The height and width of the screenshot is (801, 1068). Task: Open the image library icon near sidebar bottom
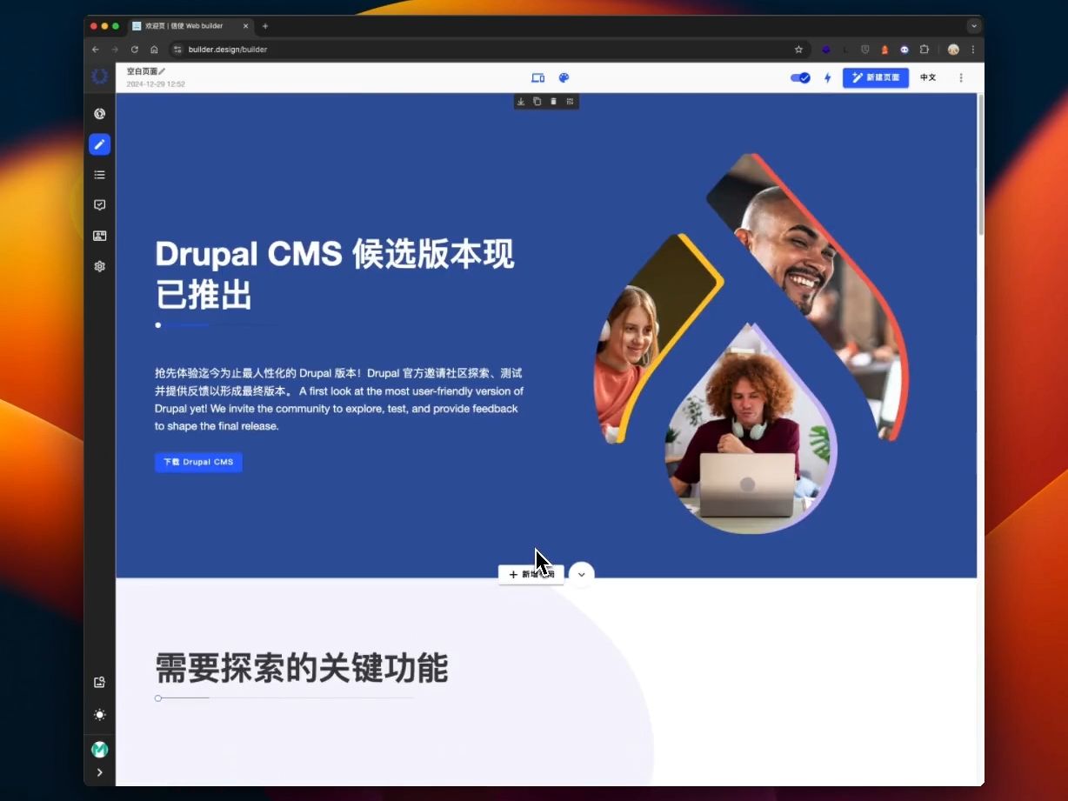[x=100, y=683]
